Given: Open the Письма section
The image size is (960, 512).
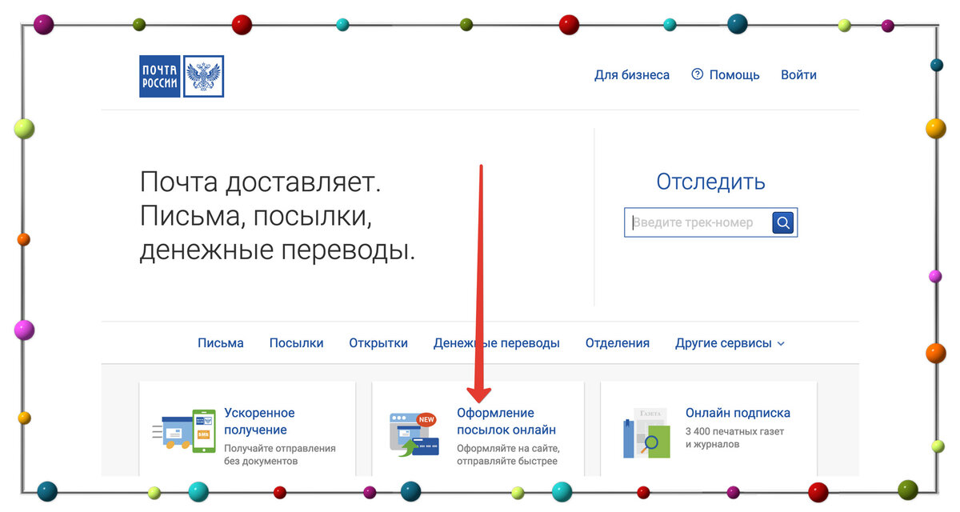Looking at the screenshot, I should point(221,343).
